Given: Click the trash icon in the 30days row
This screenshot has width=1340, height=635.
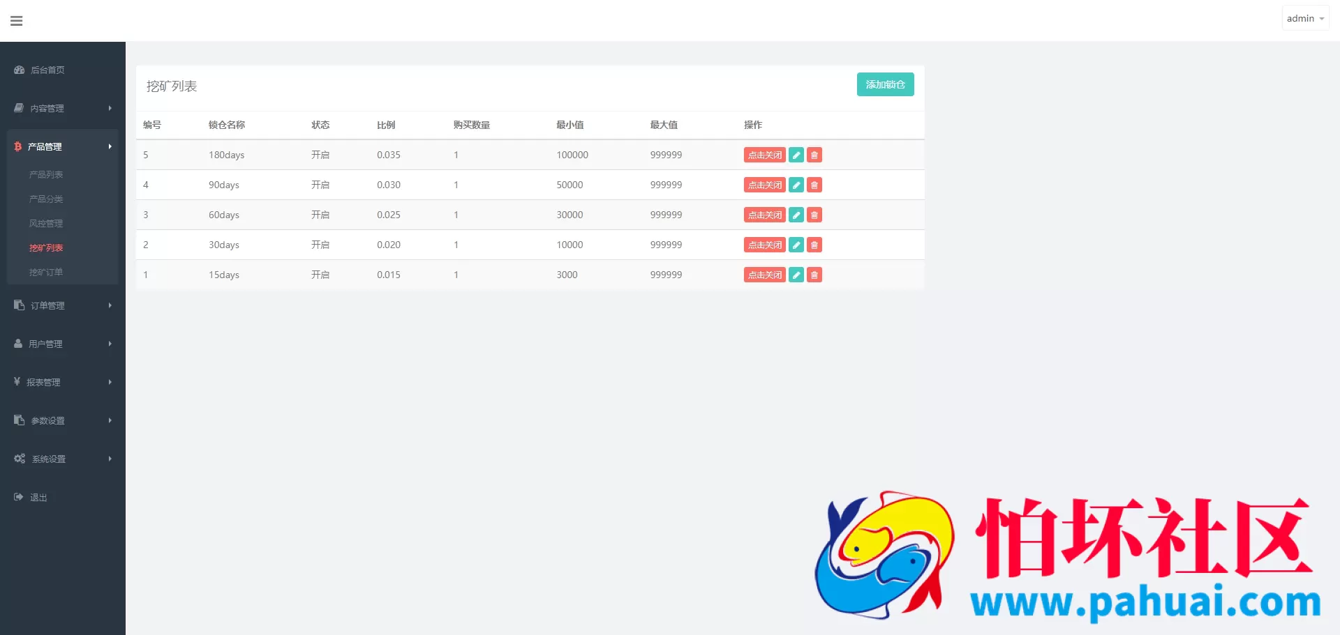Looking at the screenshot, I should [814, 245].
